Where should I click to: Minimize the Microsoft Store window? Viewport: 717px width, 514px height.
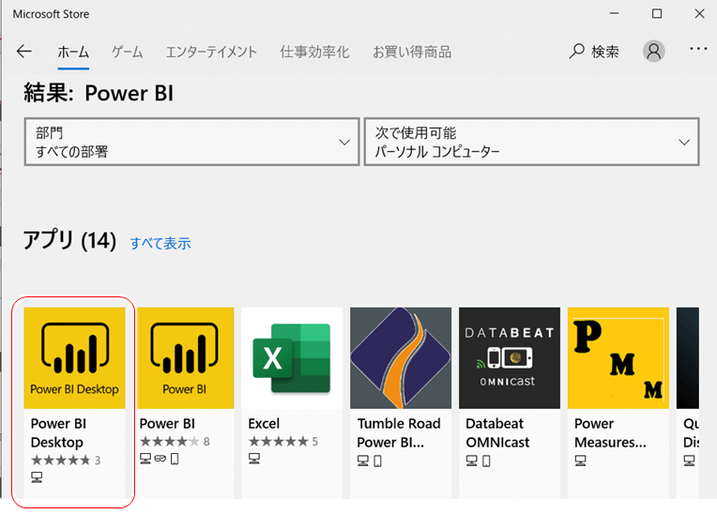614,14
